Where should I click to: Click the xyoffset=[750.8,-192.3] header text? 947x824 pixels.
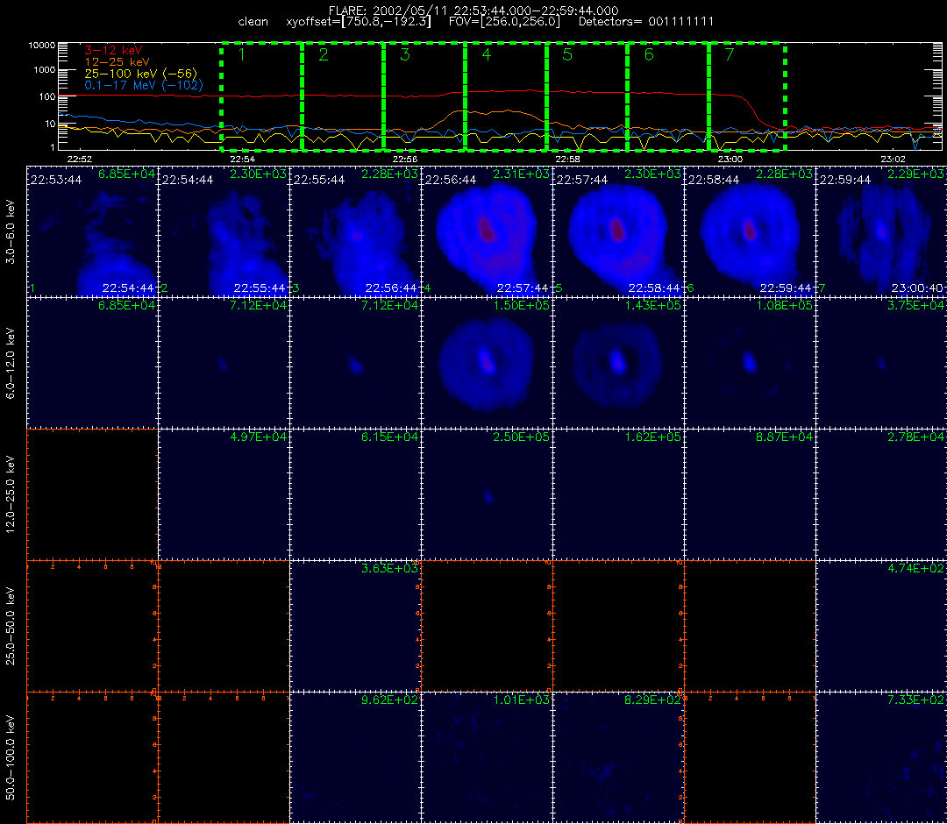pyautogui.click(x=359, y=22)
